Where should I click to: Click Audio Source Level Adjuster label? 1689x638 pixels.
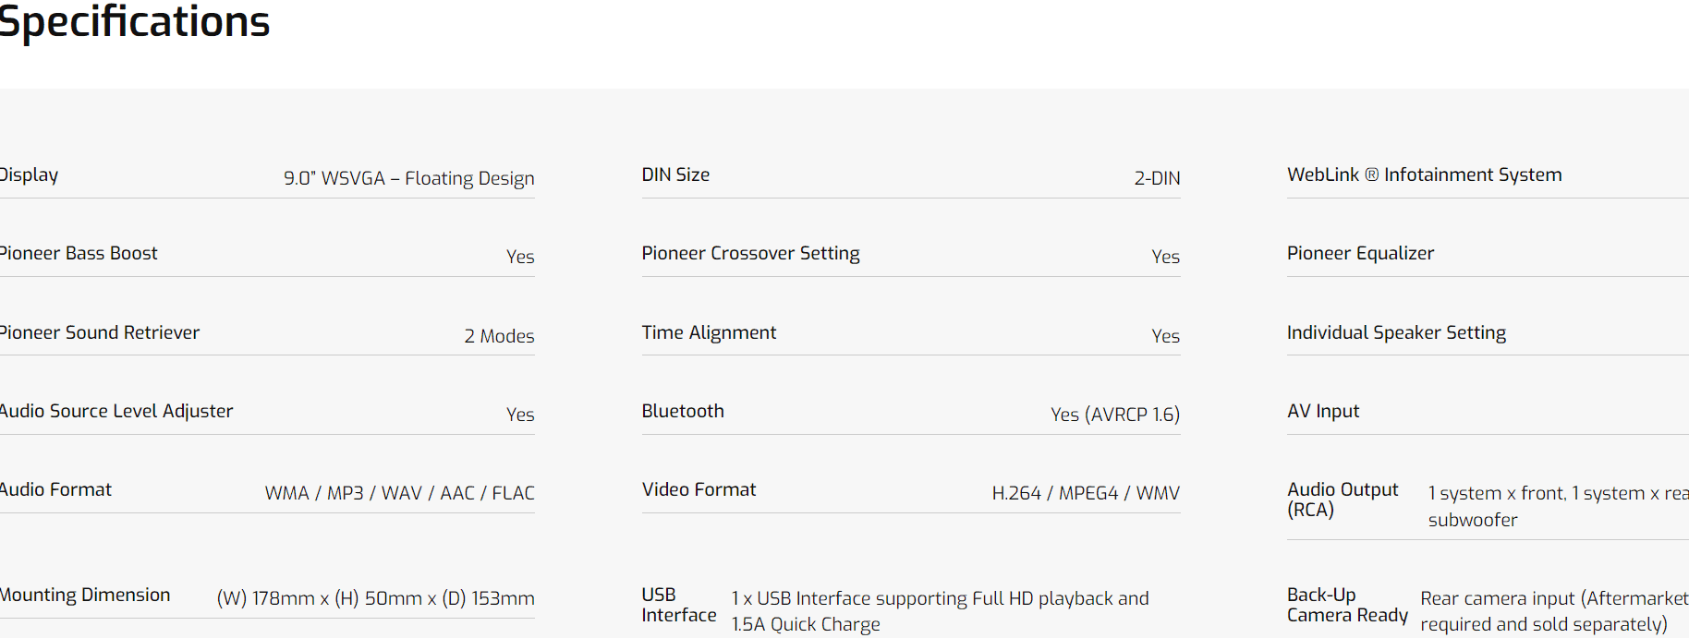click(x=115, y=411)
